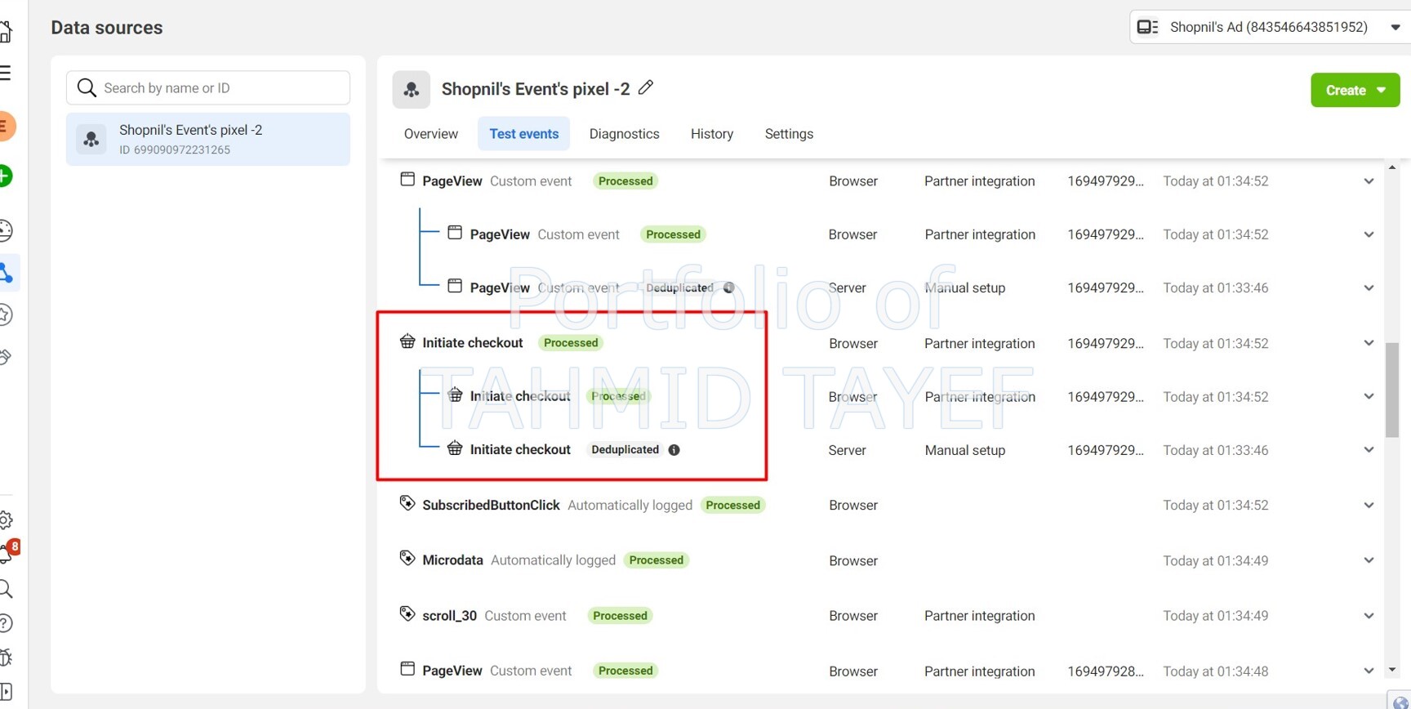The image size is (1411, 709).
Task: Click the tag icon of SubscribedButtonClick event
Action: pyautogui.click(x=407, y=503)
